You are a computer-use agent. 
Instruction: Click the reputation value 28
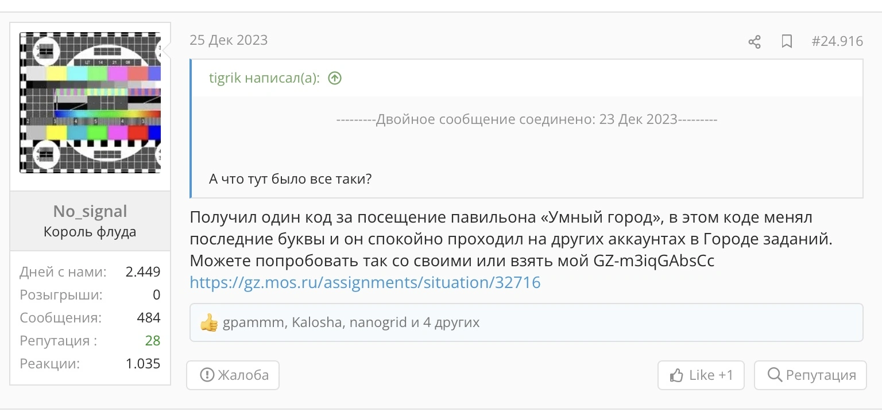tap(153, 341)
